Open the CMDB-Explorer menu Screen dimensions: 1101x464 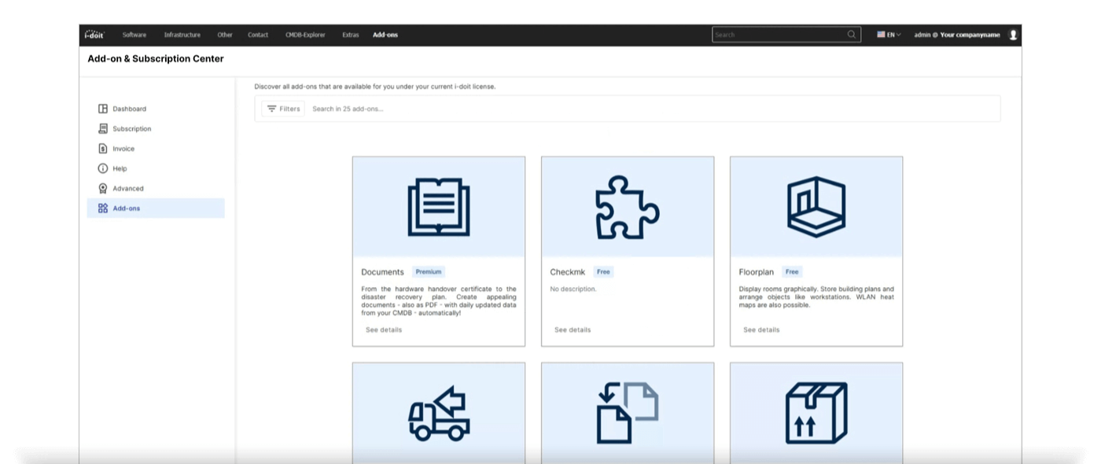[305, 35]
